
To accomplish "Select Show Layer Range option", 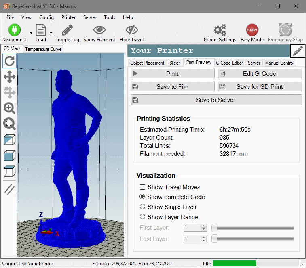I will [142, 217].
